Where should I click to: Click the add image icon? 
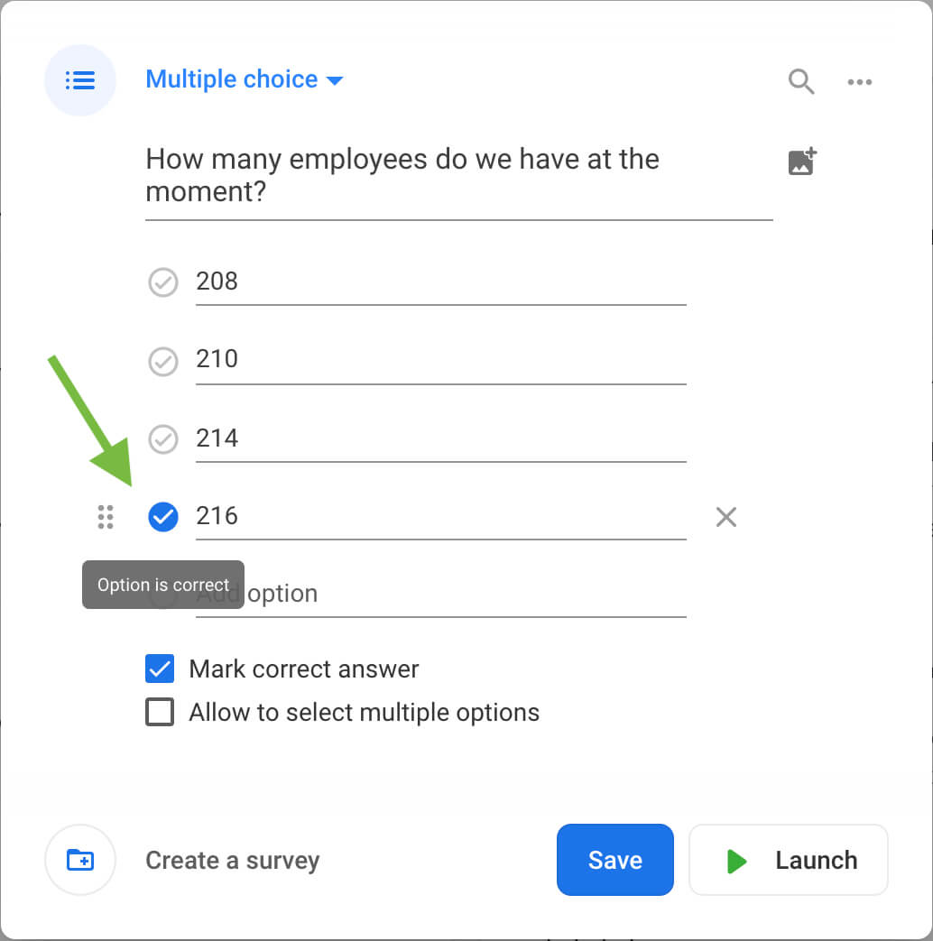[x=801, y=161]
